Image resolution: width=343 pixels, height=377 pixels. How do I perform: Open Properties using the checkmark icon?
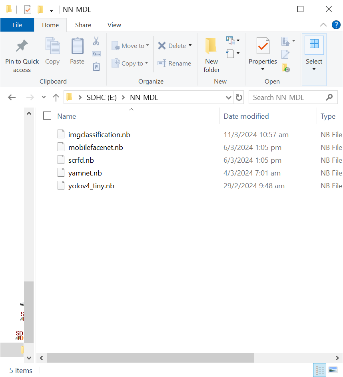click(x=263, y=47)
